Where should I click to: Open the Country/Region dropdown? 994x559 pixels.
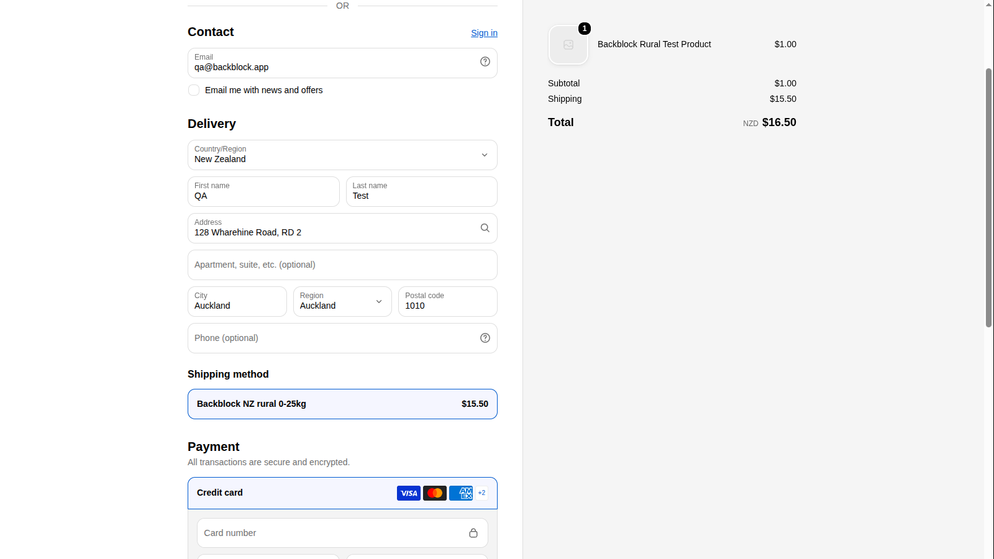(342, 155)
